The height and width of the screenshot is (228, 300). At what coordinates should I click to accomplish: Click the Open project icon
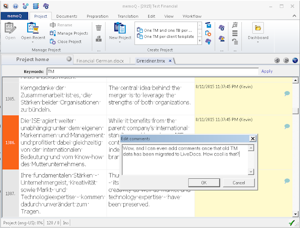[x=10, y=31]
